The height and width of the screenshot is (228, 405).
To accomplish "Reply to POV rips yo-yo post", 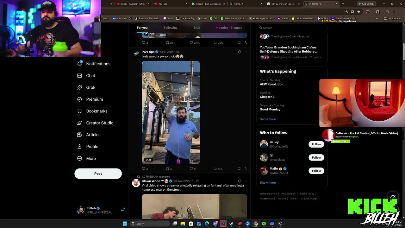I will click(x=145, y=169).
